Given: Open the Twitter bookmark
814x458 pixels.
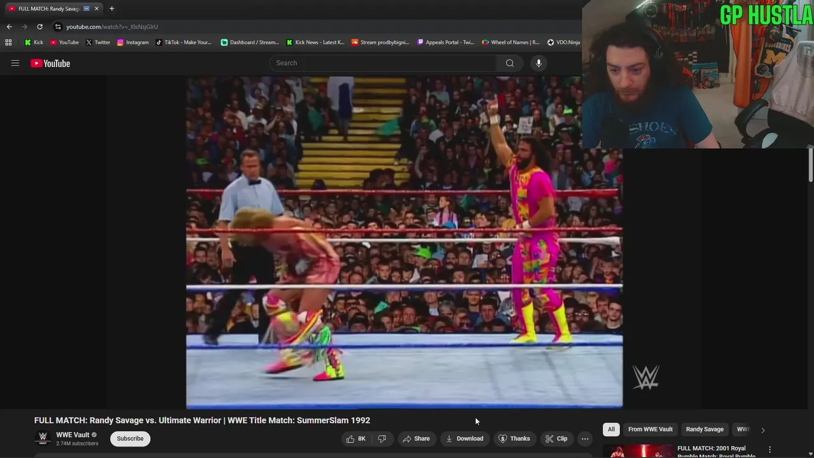Looking at the screenshot, I should (x=97, y=43).
